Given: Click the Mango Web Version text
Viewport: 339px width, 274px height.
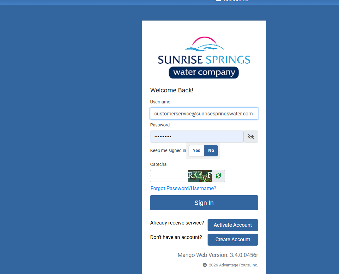Looking at the screenshot, I should 218,255.
